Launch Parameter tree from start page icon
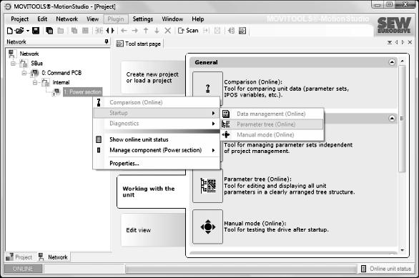 (x=207, y=186)
